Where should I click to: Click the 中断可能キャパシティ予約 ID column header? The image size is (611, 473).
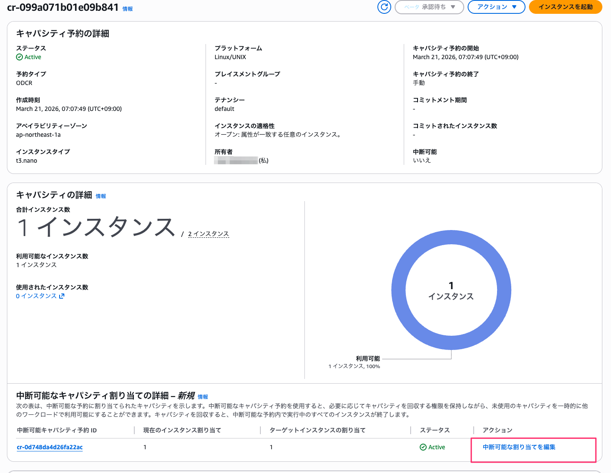pyautogui.click(x=56, y=430)
